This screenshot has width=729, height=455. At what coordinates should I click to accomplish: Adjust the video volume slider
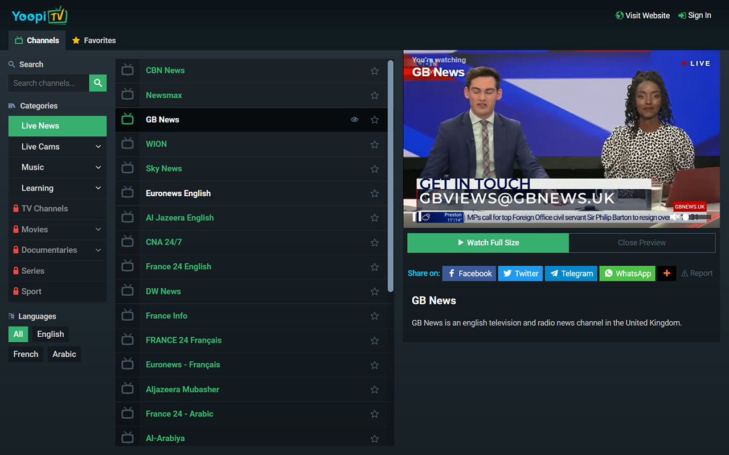[697, 217]
